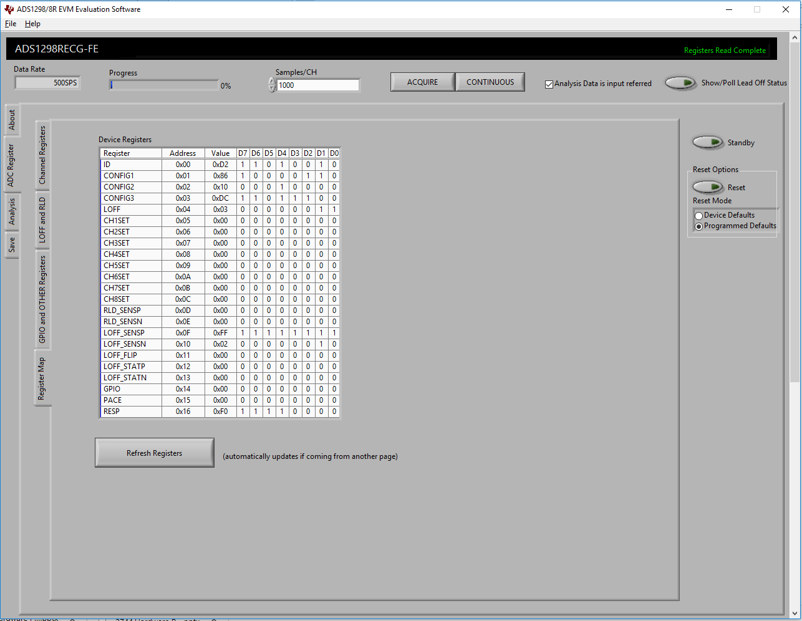The height and width of the screenshot is (621, 802).
Task: Click the PACE register name cell
Action: [131, 400]
